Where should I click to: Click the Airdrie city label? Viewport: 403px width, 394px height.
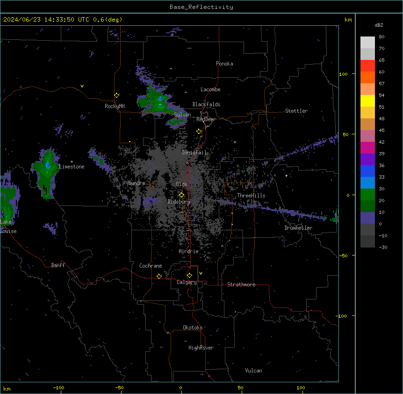coord(189,251)
